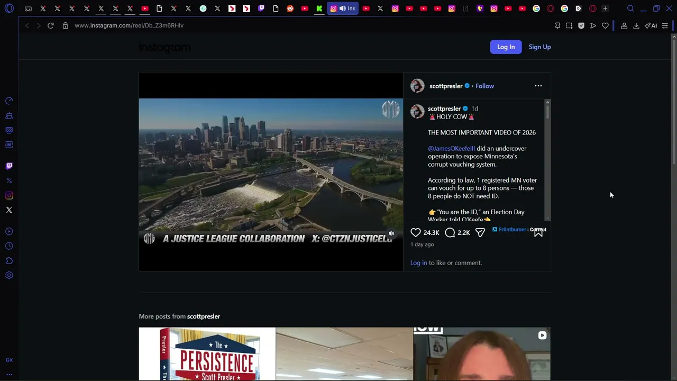Open the profile account icon in toolbar
The height and width of the screenshot is (381, 677).
(x=624, y=25)
